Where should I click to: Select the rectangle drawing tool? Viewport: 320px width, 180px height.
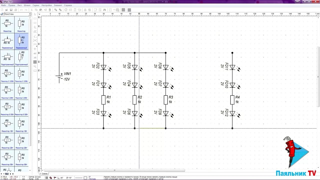(x=35, y=18)
